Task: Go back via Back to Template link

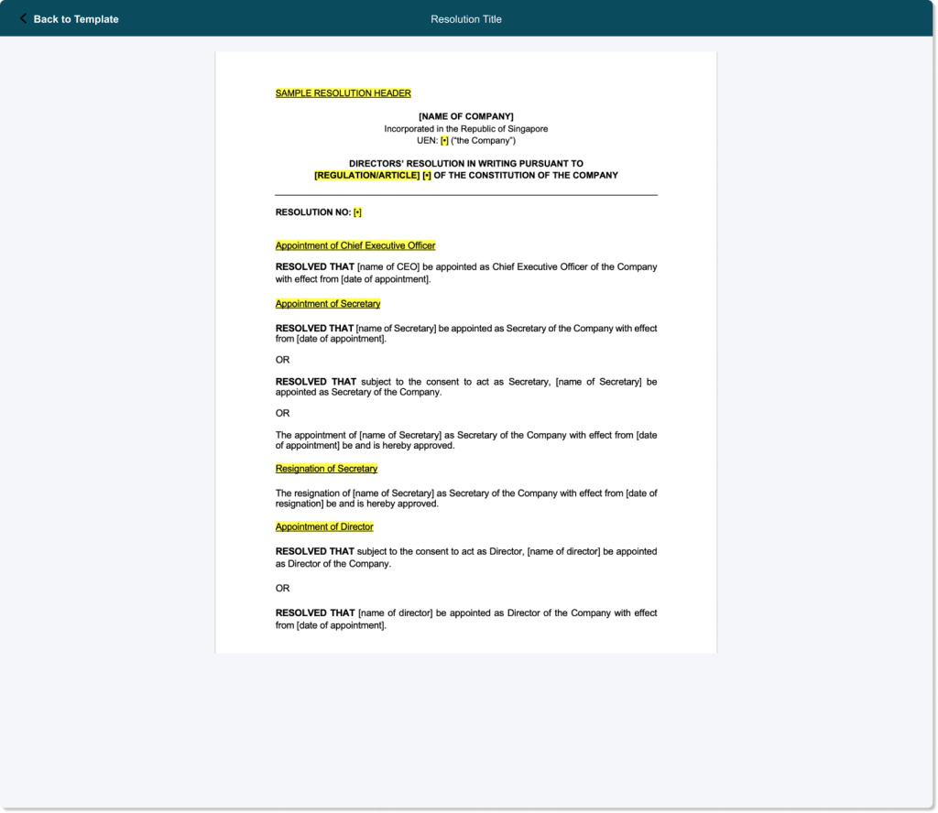Action: [75, 19]
